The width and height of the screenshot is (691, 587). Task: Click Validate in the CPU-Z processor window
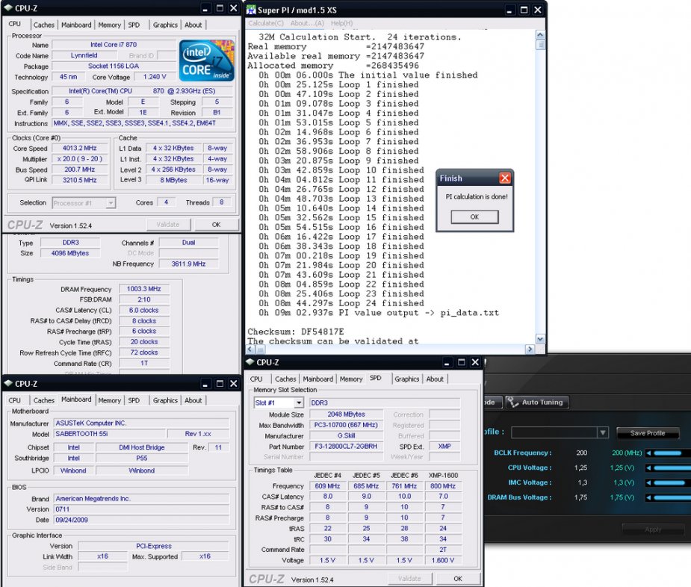[168, 225]
